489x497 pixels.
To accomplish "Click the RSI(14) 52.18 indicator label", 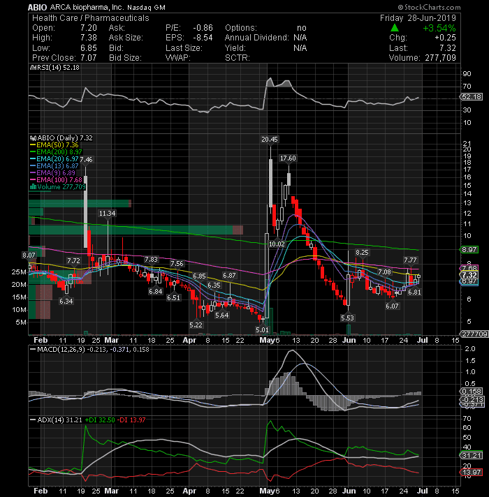I will tap(58, 68).
